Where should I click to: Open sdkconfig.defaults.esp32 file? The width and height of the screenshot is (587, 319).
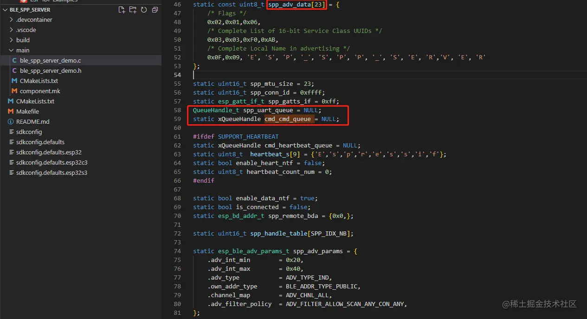point(81,152)
